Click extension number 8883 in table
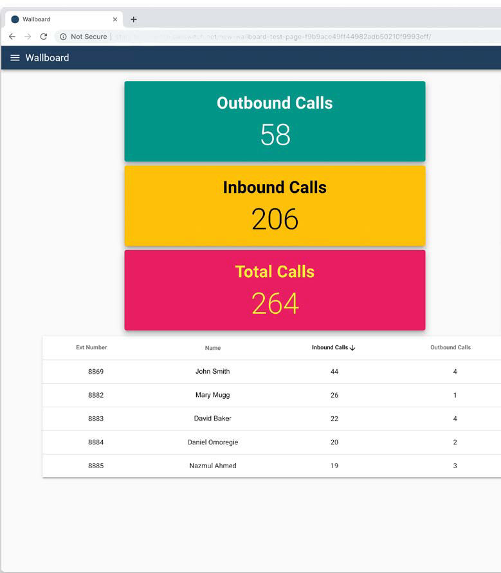The height and width of the screenshot is (573, 501). click(x=96, y=419)
